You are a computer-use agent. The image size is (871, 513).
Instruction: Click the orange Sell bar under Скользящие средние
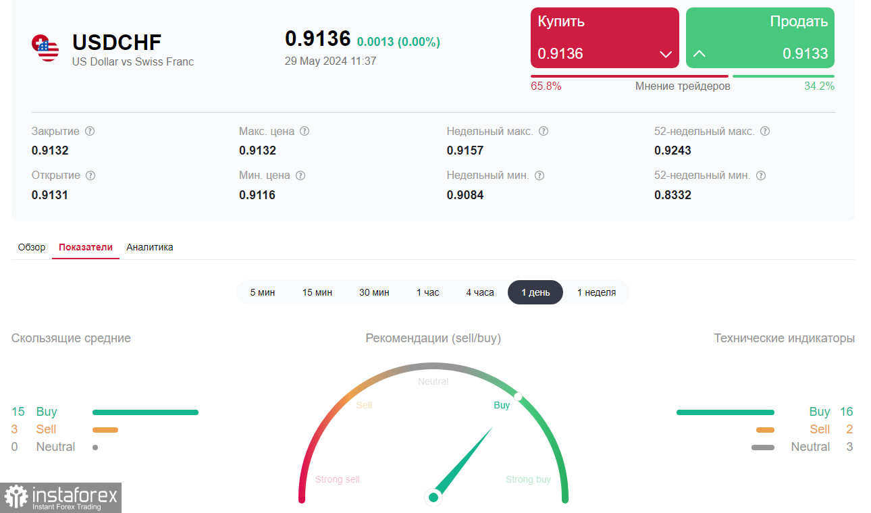click(x=105, y=429)
